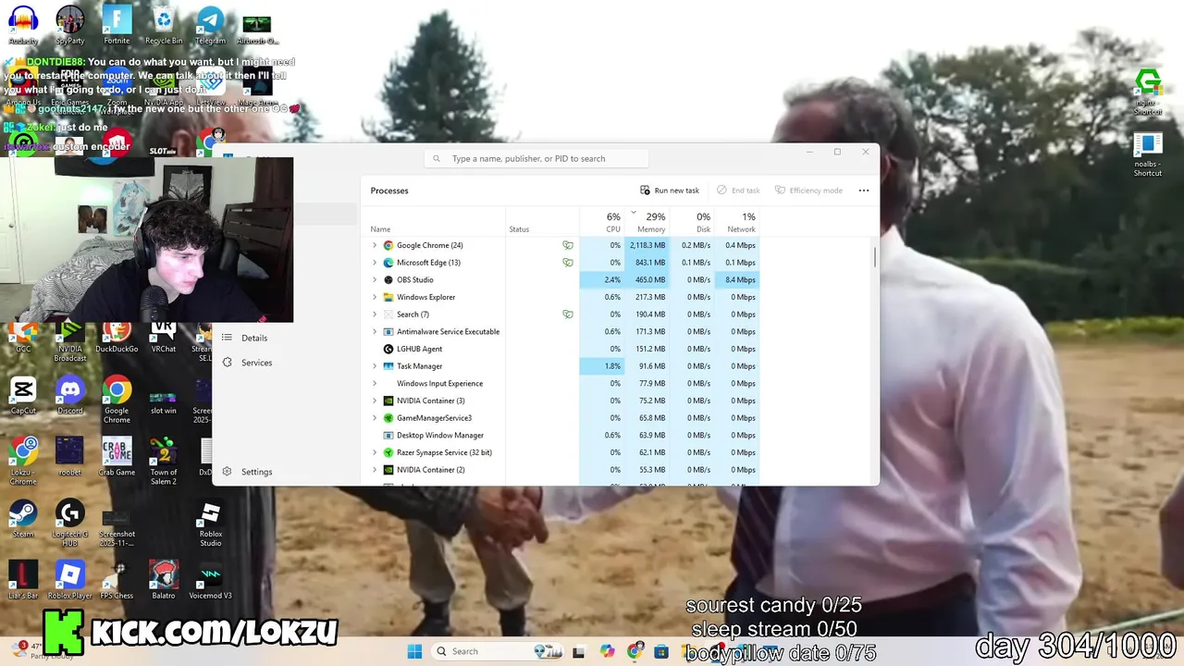Expand the Microsoft Edge (13) process group
Image resolution: width=1184 pixels, height=666 pixels.
pos(375,263)
